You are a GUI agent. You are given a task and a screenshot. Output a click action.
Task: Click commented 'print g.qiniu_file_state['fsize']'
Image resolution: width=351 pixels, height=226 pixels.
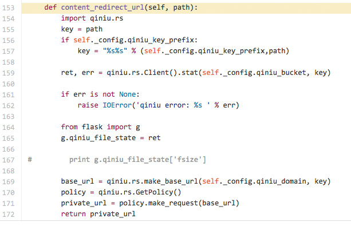[137, 160]
